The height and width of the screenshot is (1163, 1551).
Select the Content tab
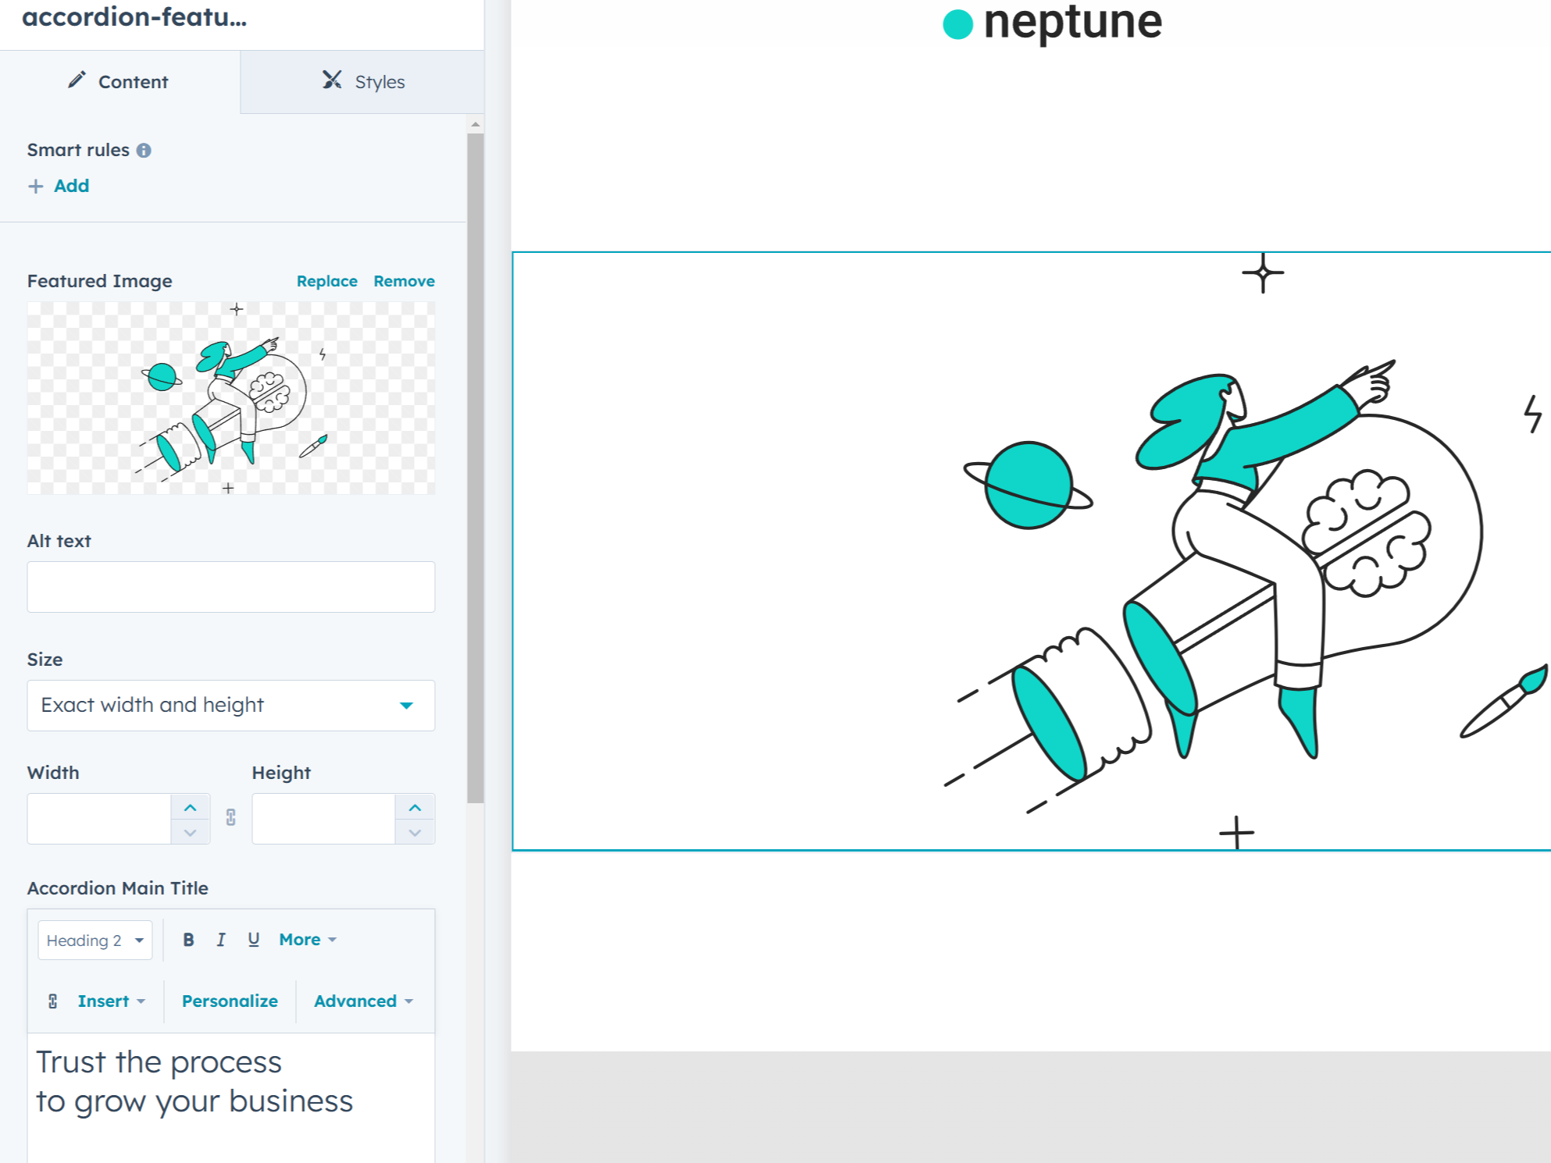(119, 82)
